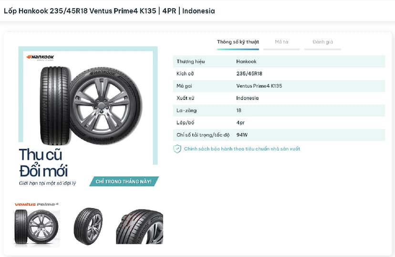Image resolution: width=395 pixels, height=257 pixels.
Task: Click the CHỈ TRONG THÁNG NÀY! badge
Action: [124, 182]
